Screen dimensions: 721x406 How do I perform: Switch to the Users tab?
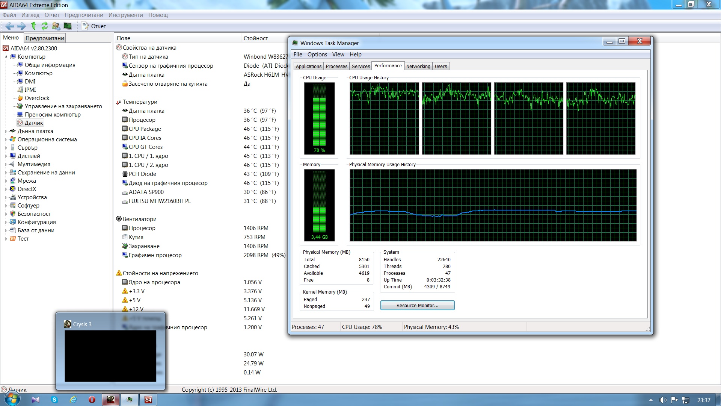pos(441,67)
